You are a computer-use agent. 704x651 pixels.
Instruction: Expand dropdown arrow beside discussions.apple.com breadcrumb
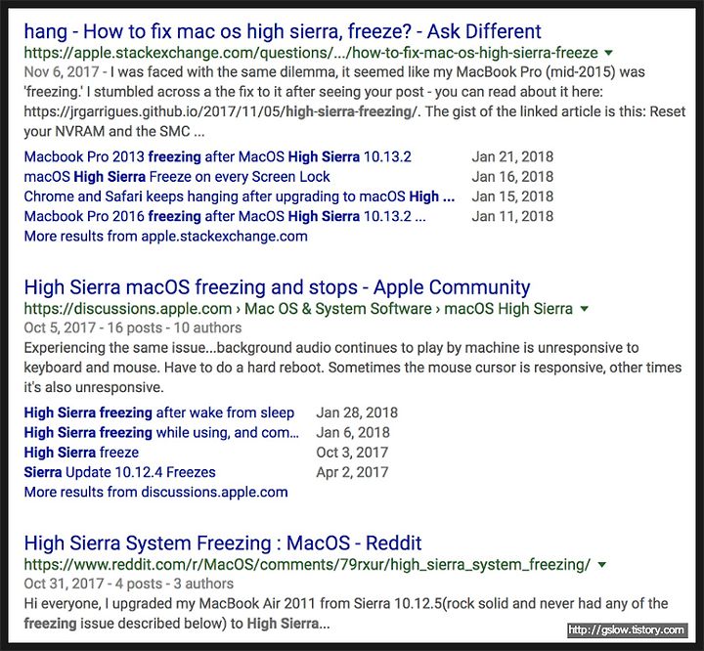pos(584,309)
